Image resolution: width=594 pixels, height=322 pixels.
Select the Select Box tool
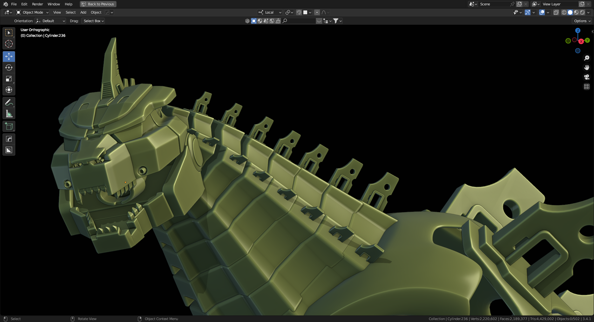pyautogui.click(x=9, y=33)
